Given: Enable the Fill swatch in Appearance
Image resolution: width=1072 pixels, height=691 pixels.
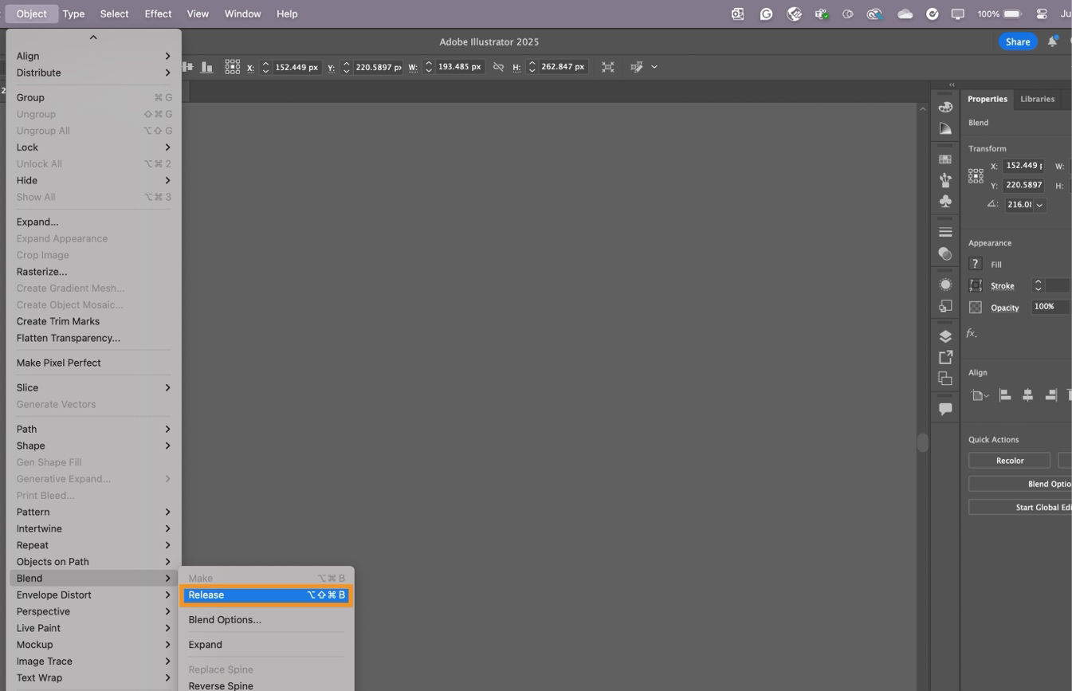Looking at the screenshot, I should click(975, 264).
